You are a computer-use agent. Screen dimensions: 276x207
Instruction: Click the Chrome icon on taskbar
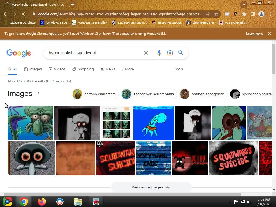(24, 202)
